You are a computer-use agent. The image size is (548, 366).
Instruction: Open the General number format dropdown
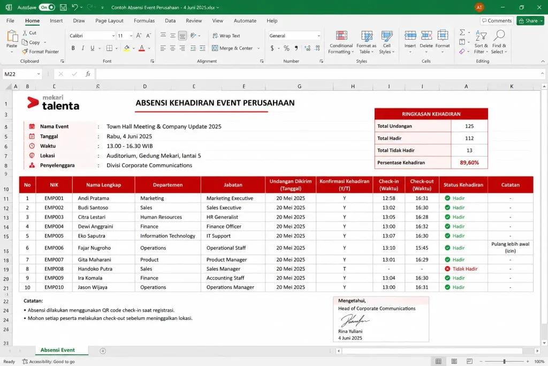click(318, 36)
